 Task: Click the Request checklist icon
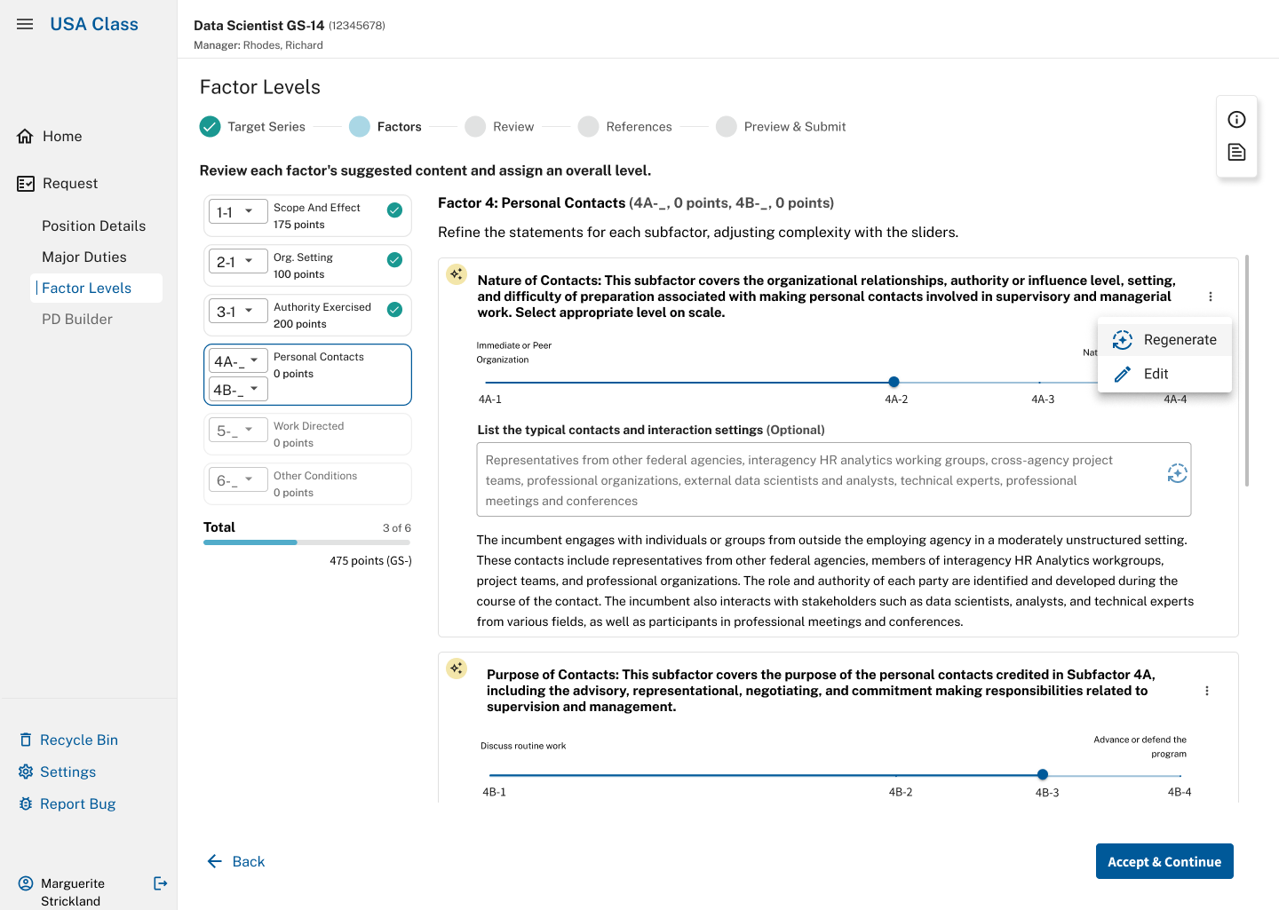click(26, 184)
